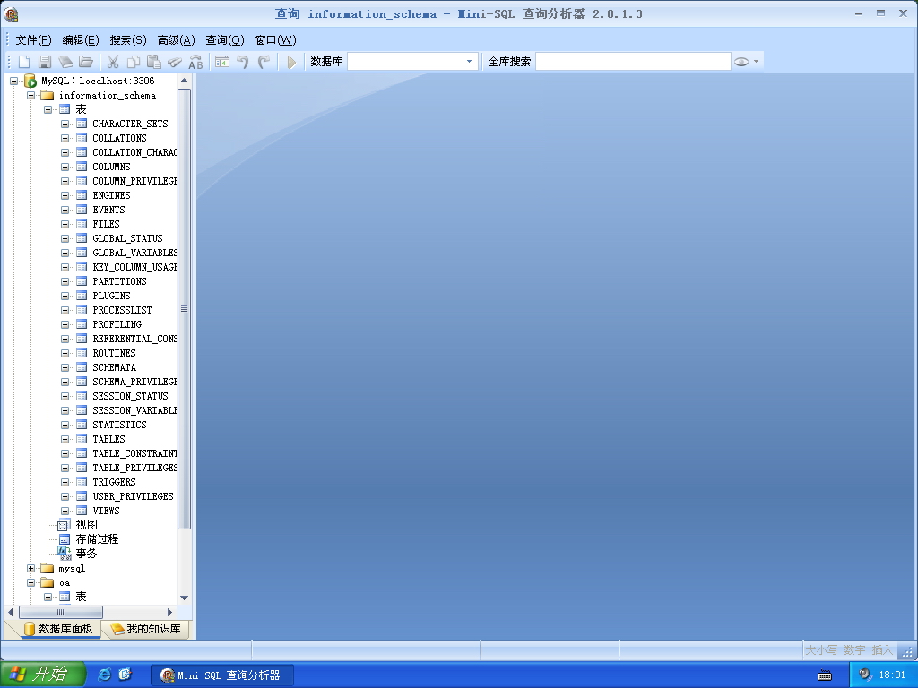The height and width of the screenshot is (688, 918).
Task: Click the 全库搜索 search input field
Action: [633, 62]
